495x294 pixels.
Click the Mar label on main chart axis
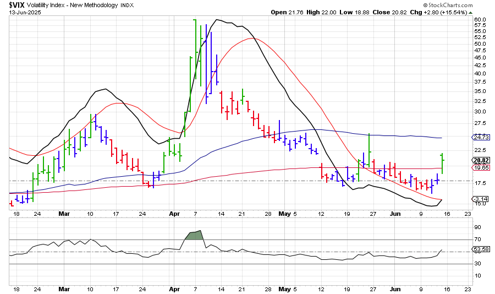(65, 212)
